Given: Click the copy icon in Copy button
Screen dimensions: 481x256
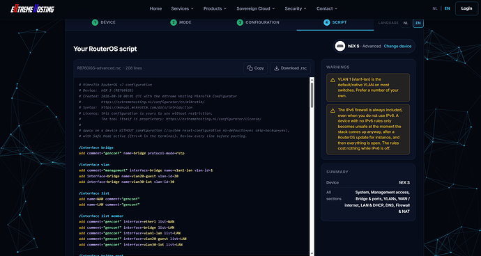Looking at the screenshot, I should (x=250, y=68).
